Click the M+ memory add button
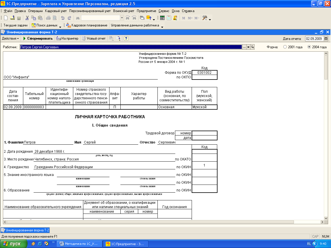Viewport: 331px width, 248px height. 190,18
